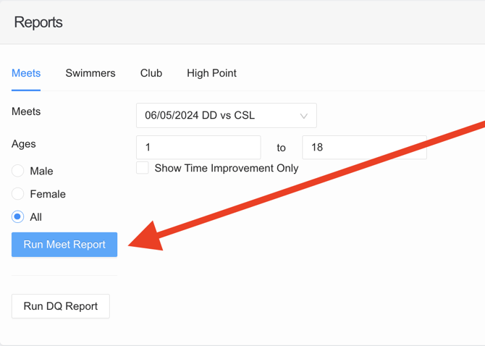Screen dimensions: 485x346
Task: Enable the Show Time Improvement Only checkbox
Action: click(x=143, y=168)
